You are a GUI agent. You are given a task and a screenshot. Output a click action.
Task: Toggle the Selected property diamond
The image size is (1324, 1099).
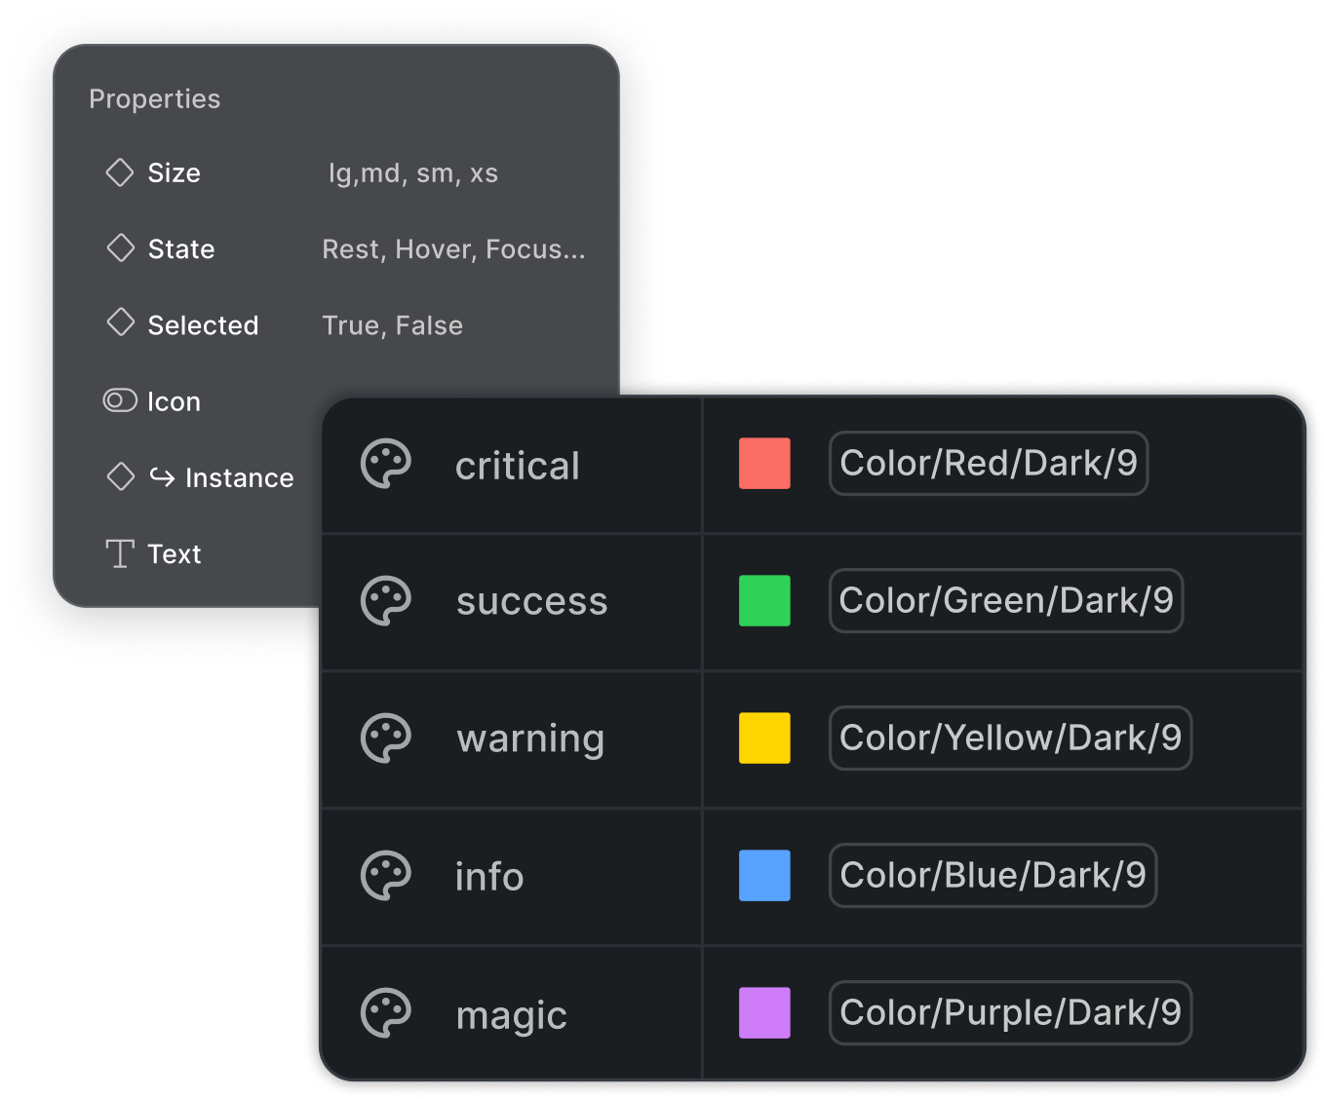(x=120, y=324)
